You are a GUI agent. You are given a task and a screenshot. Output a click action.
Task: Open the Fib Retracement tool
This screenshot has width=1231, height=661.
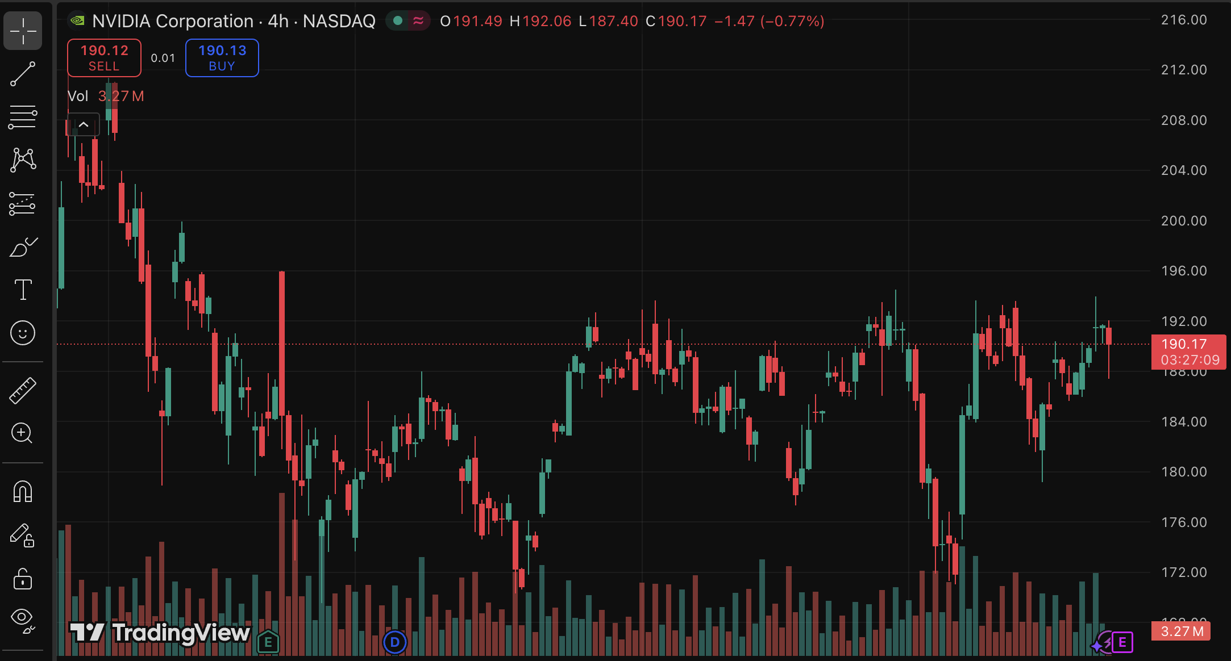(x=23, y=117)
